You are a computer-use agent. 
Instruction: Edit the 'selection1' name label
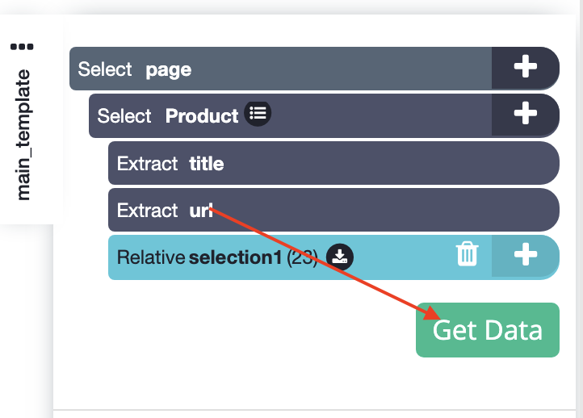pos(236,257)
